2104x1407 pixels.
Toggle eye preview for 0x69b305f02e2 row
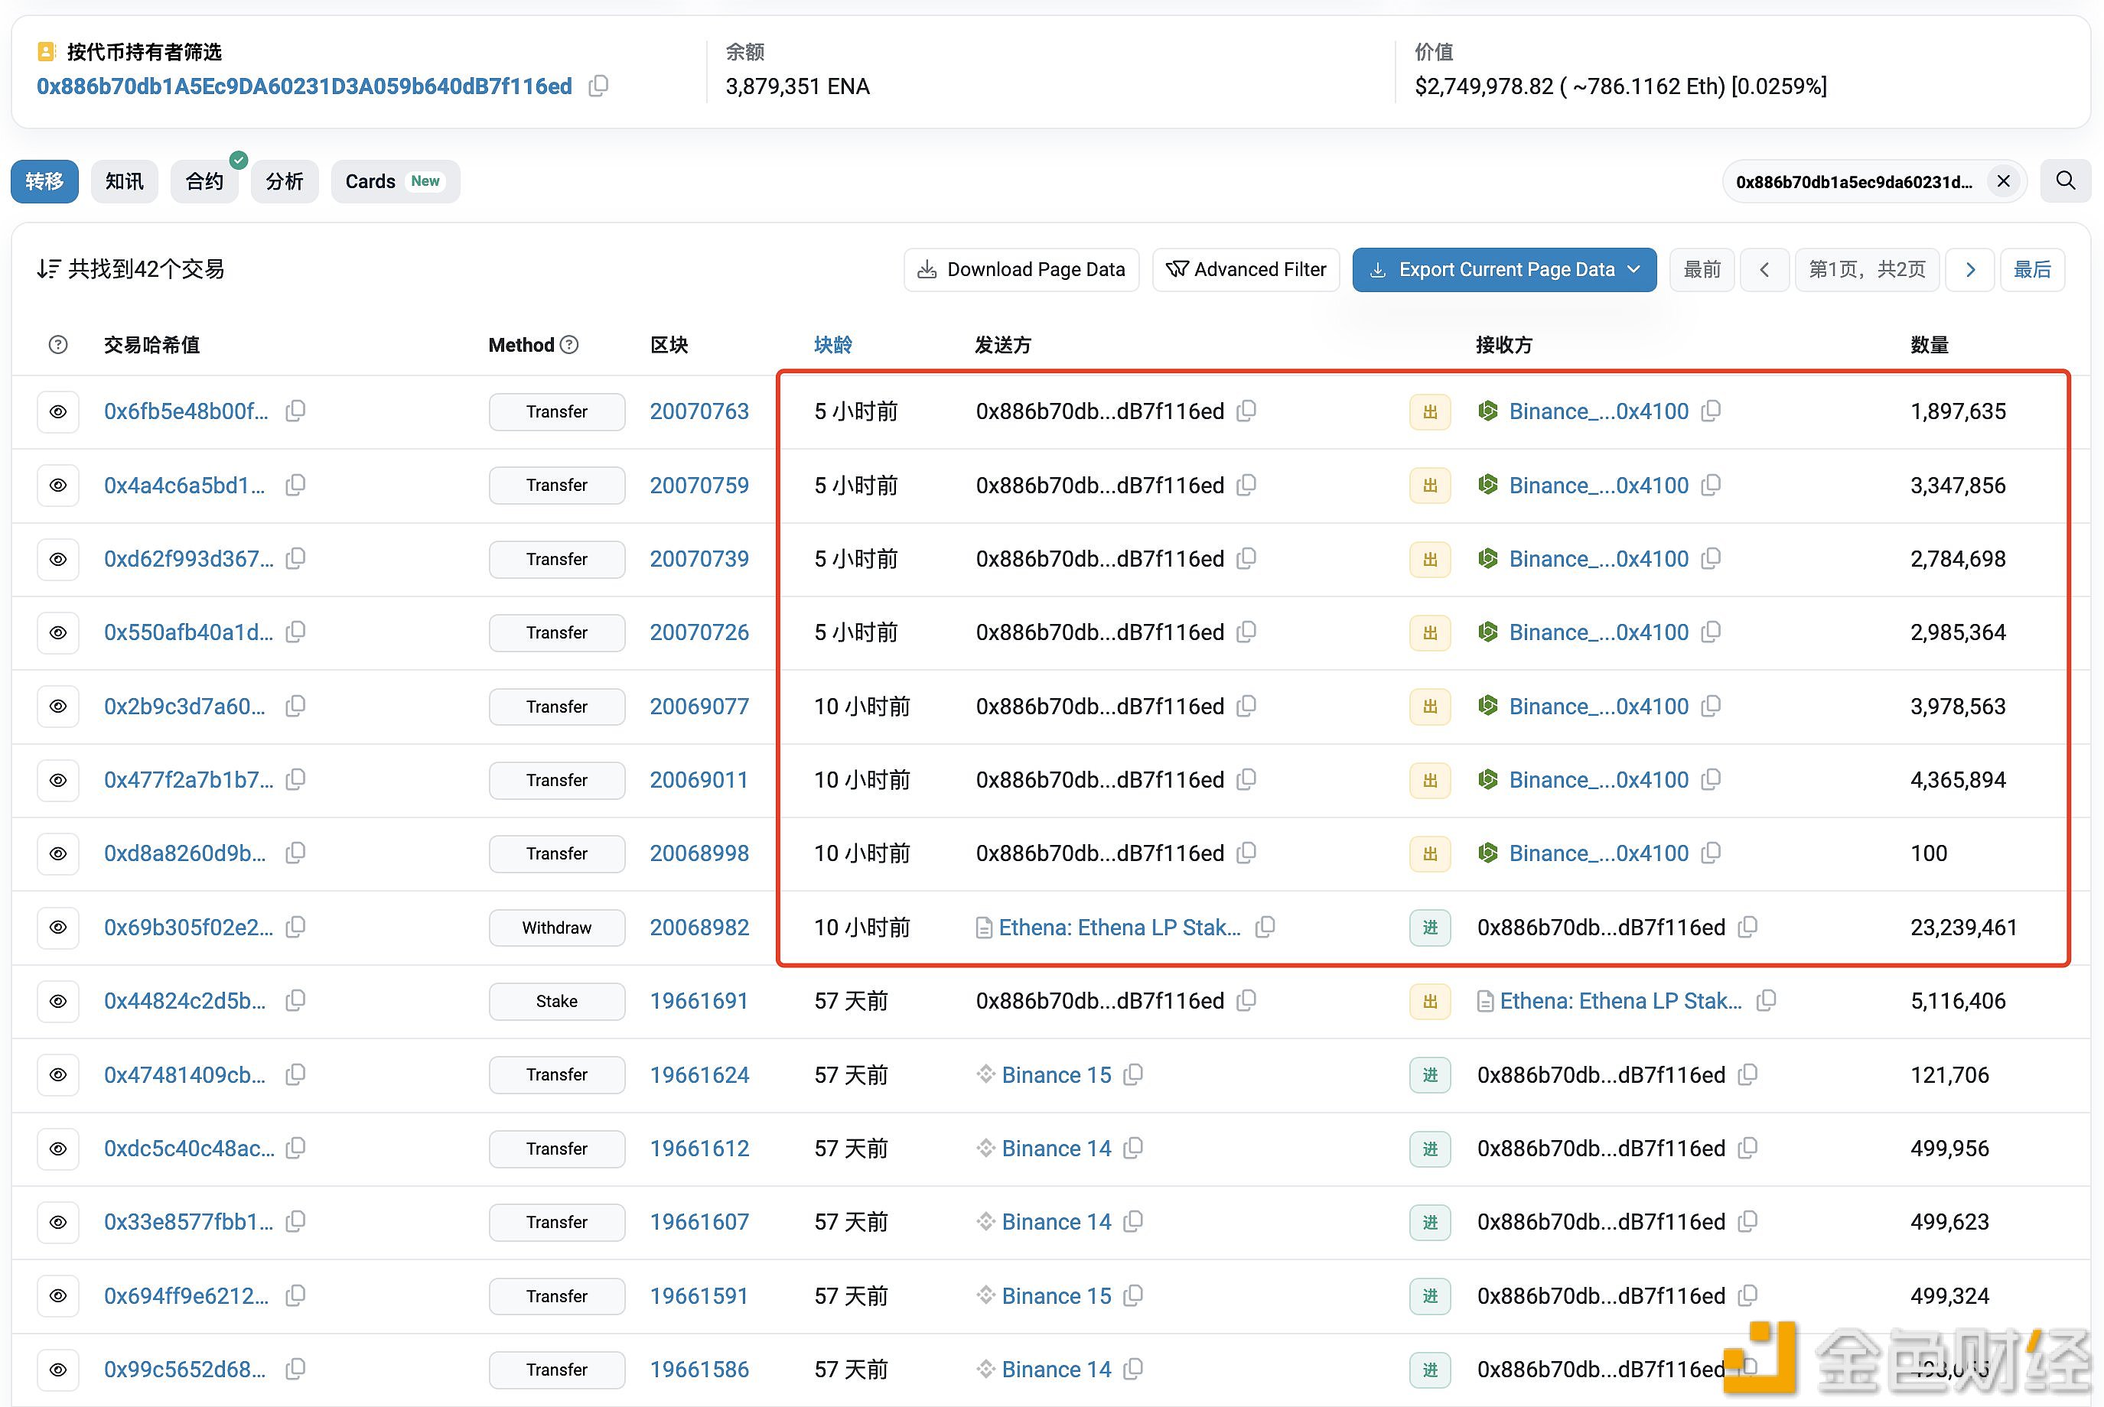pyautogui.click(x=58, y=927)
